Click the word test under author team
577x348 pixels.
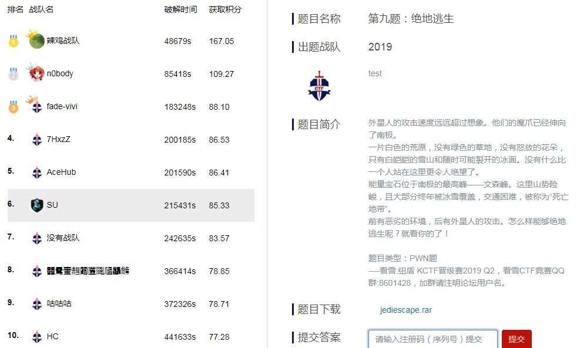[375, 73]
